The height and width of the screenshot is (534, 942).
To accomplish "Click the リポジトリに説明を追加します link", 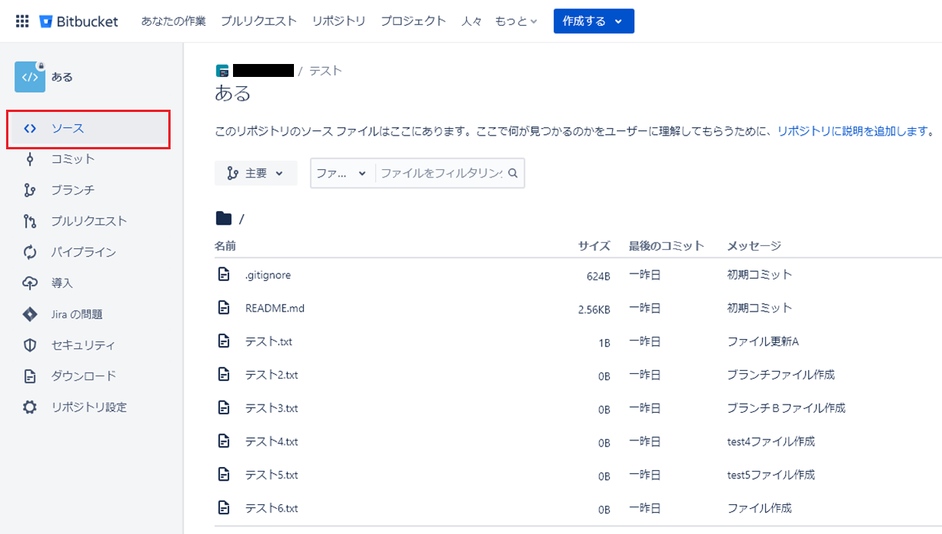I will click(854, 131).
